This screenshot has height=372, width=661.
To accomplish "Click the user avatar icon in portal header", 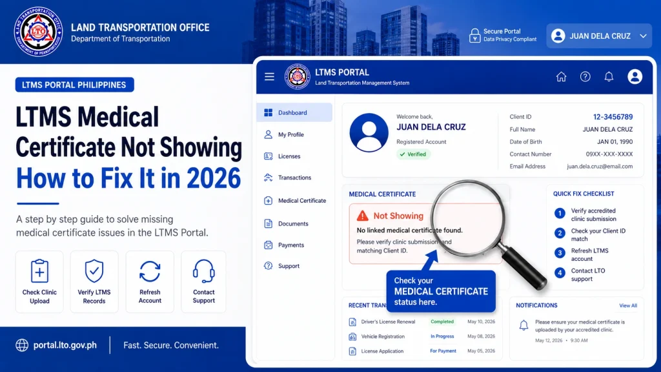I will pyautogui.click(x=635, y=77).
